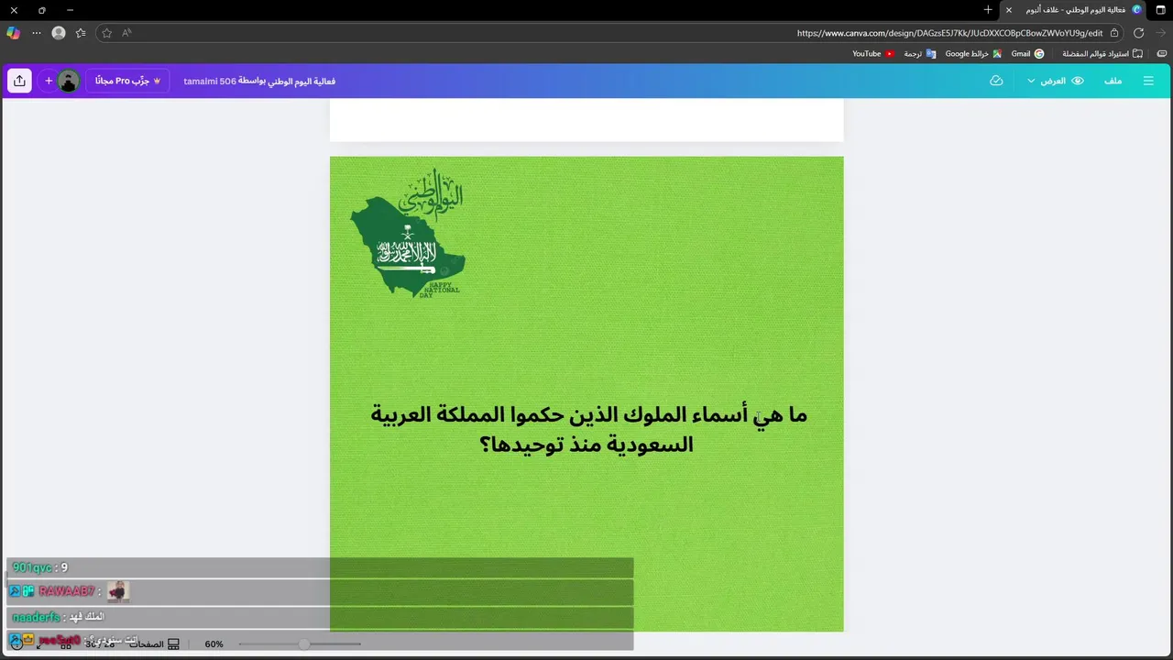
Task: Open a new browser tab
Action: tap(988, 10)
